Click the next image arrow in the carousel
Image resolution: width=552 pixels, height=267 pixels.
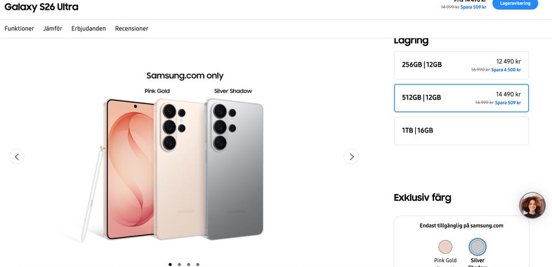(351, 156)
